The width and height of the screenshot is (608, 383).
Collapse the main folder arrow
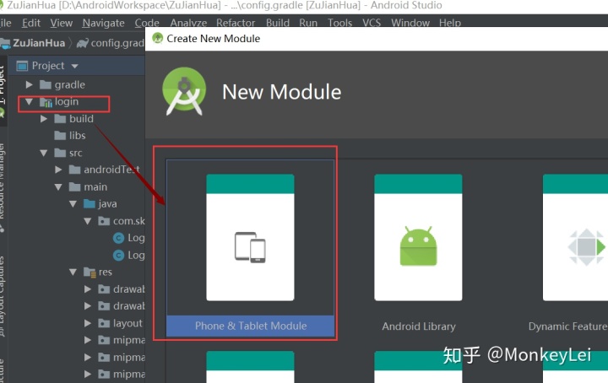pos(58,187)
